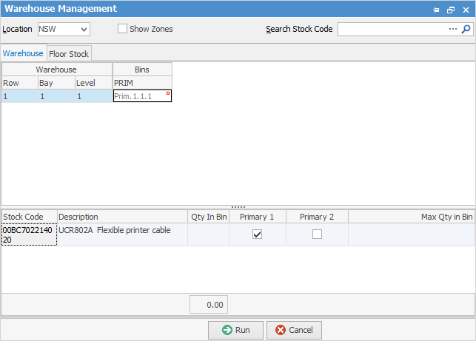Select the Prim.1.1.1 bin cell
The height and width of the screenshot is (341, 476).
point(141,96)
